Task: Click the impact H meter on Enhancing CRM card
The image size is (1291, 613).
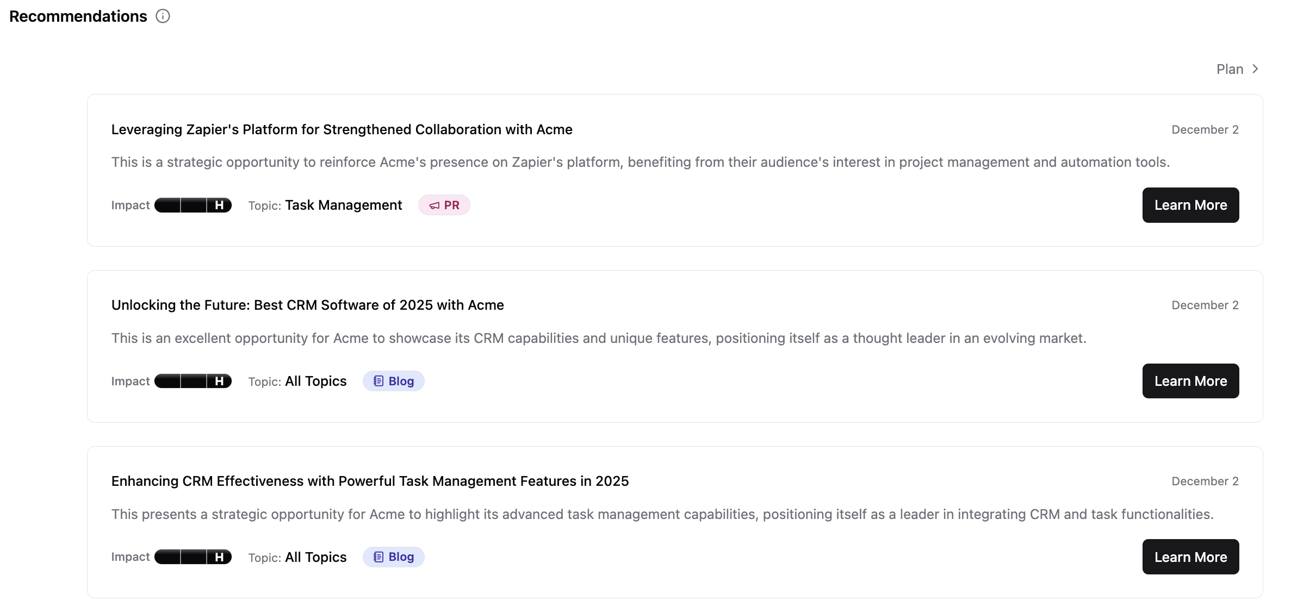Action: [193, 557]
